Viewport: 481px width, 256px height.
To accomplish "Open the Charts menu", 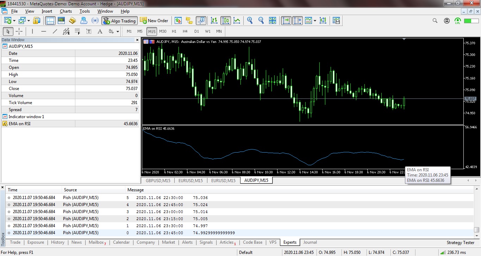I will [65, 11].
